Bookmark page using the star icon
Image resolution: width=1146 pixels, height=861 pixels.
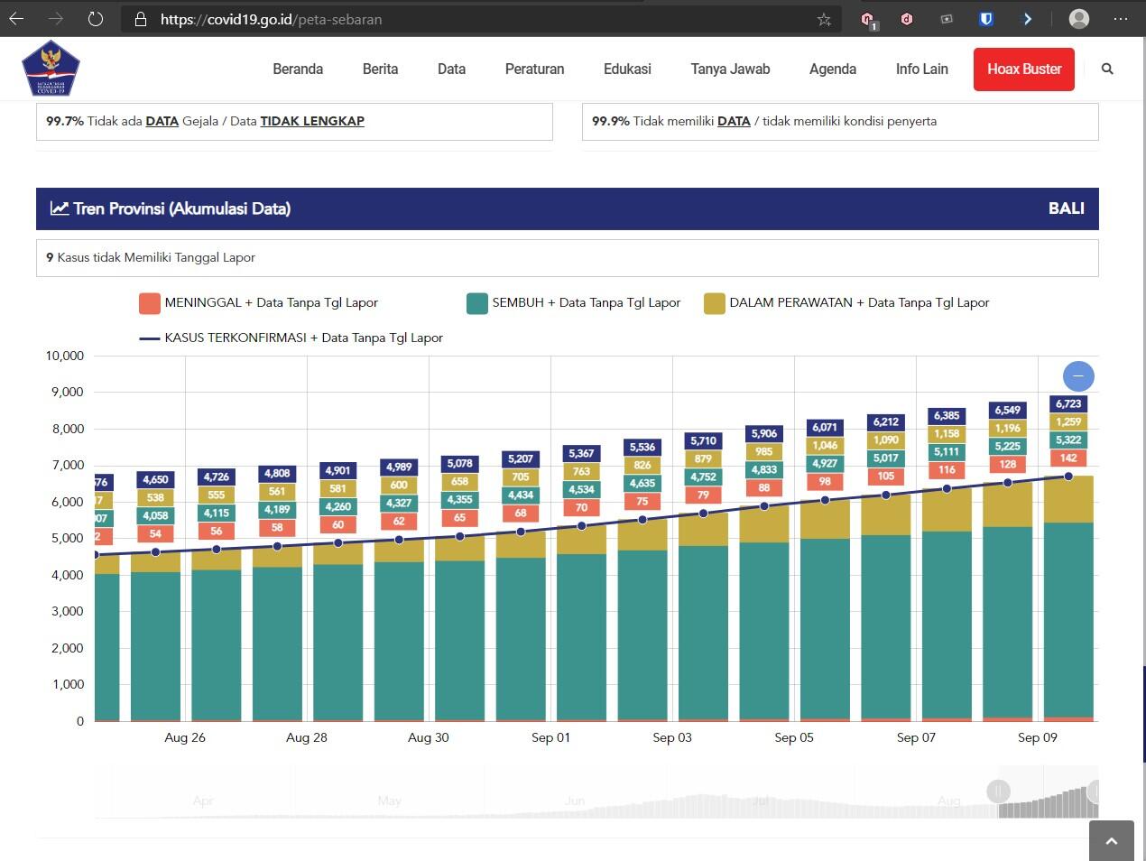tap(823, 19)
